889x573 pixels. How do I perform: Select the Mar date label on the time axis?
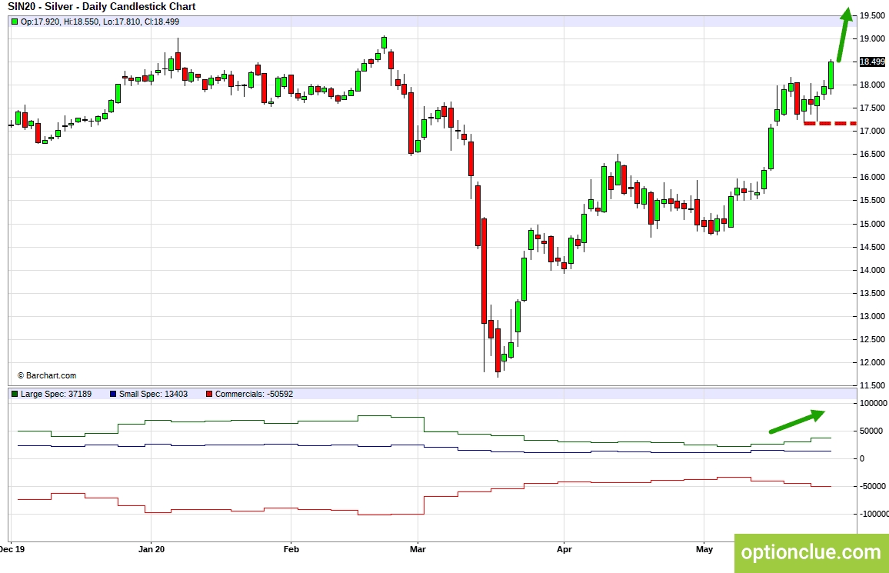(x=417, y=549)
